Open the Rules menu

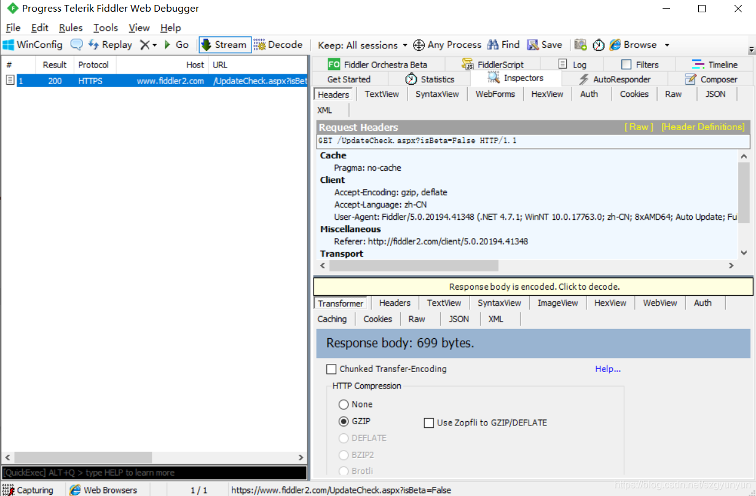click(71, 28)
